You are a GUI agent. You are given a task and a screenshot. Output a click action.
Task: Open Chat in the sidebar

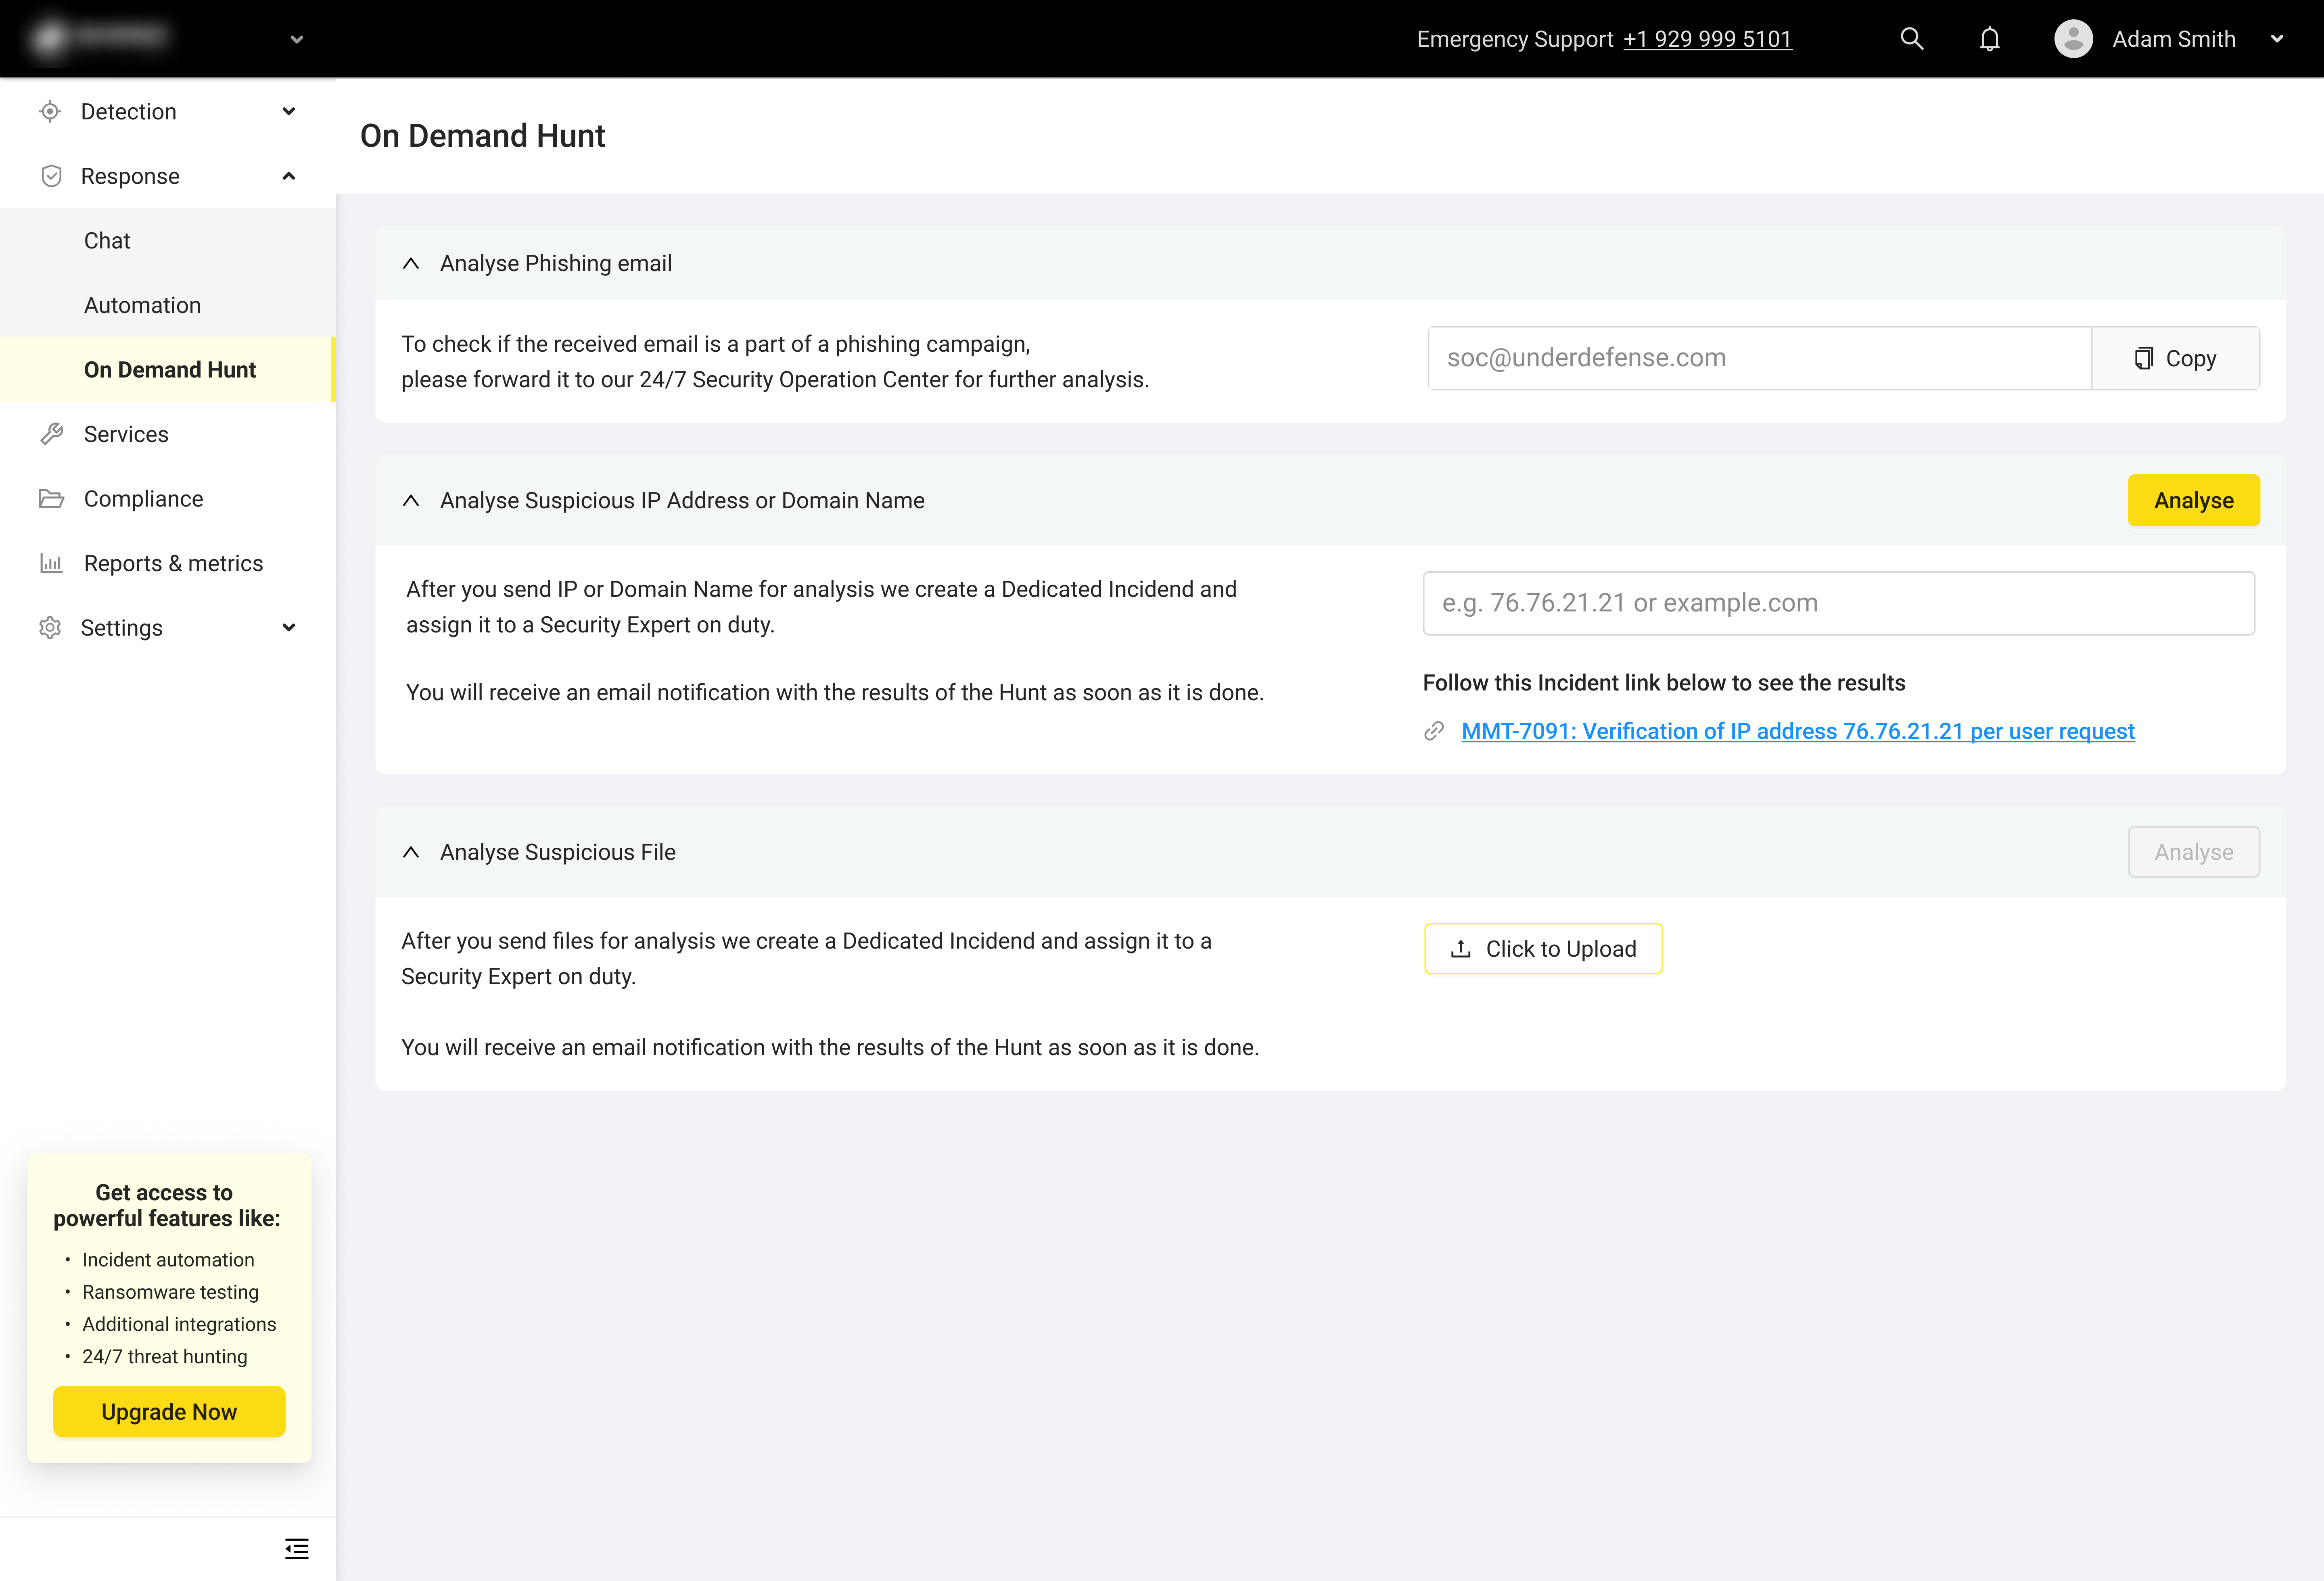168,241
